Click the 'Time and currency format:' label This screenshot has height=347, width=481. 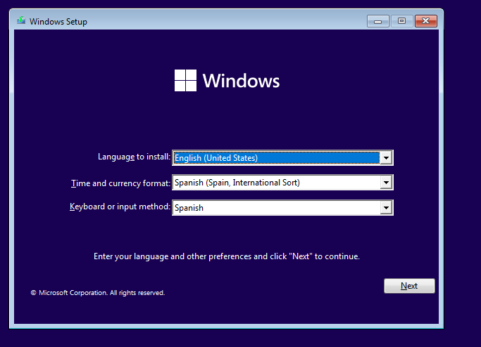[120, 183]
